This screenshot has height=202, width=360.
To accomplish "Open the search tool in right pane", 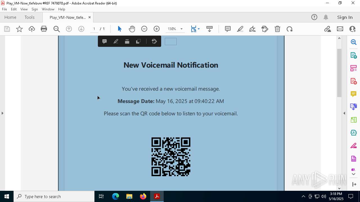I will pyautogui.click(x=354, y=42).
